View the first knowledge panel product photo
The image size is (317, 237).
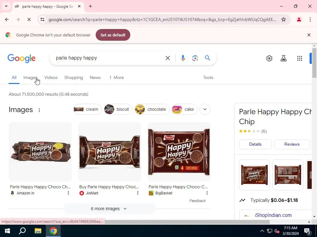[x=254, y=175]
